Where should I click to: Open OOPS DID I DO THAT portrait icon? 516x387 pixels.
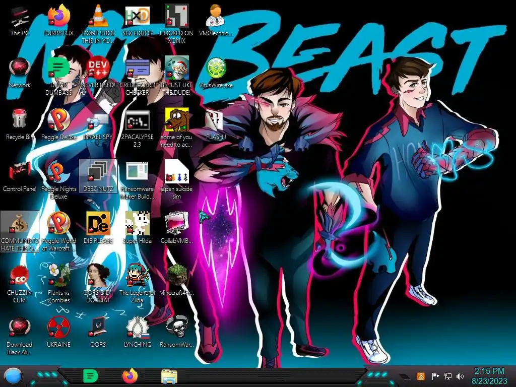[98, 283]
